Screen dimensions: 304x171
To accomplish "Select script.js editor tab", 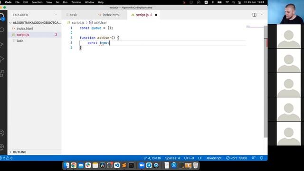I will coord(143,15).
